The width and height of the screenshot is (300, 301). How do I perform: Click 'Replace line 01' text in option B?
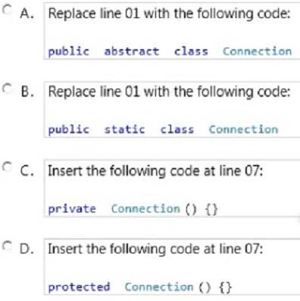click(93, 92)
